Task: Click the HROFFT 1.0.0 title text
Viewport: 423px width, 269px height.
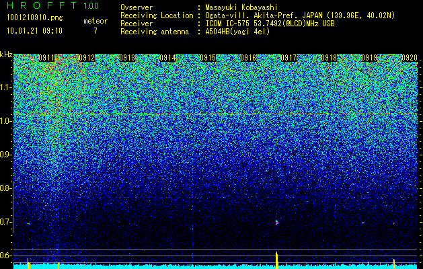Action: (x=52, y=5)
